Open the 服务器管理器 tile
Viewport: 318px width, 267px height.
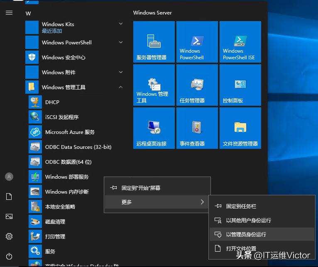(154, 42)
